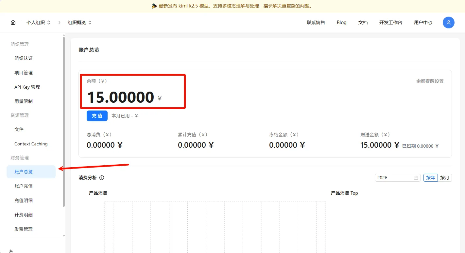
Task: Expand the 组织概览 breadcrumb dropdown
Action: (x=79, y=22)
